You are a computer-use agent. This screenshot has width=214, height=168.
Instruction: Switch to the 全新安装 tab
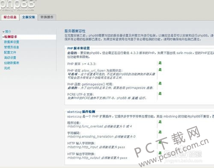pyautogui.click(x=29, y=17)
